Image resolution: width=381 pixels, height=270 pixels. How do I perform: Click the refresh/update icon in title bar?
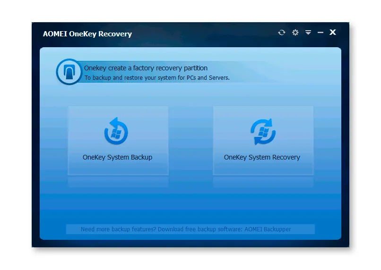pos(282,33)
